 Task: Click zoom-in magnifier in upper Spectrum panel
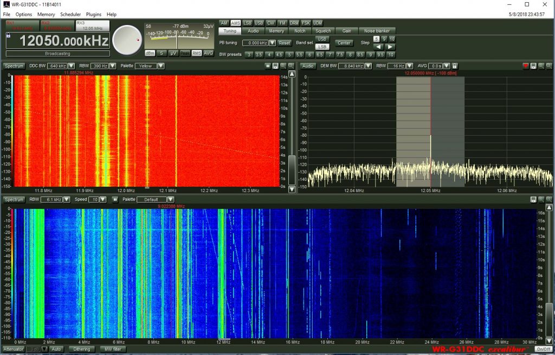pyautogui.click(x=283, y=66)
